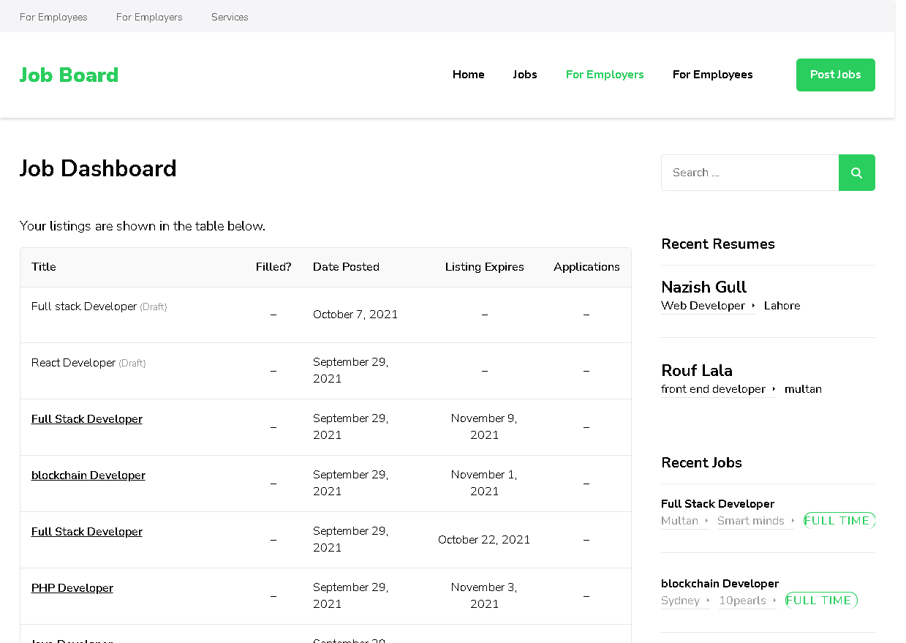Click the Post Jobs button
The width and height of the screenshot is (906, 643).
coord(836,75)
